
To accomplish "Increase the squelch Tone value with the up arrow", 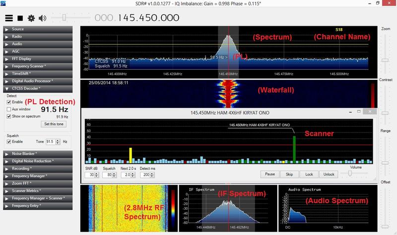I will 58,141.
